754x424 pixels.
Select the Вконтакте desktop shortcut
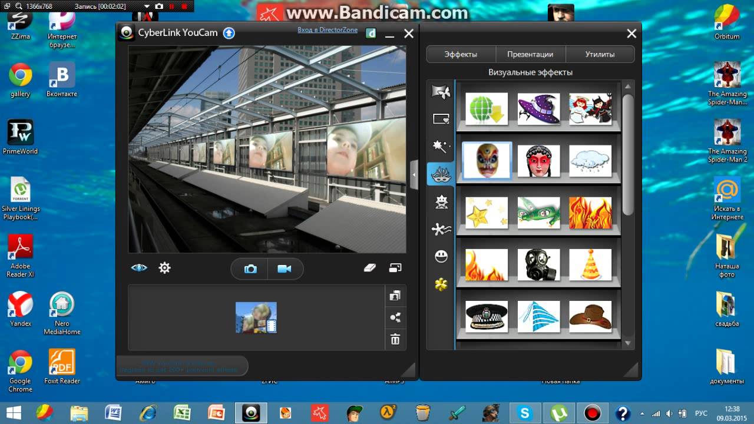[62, 79]
